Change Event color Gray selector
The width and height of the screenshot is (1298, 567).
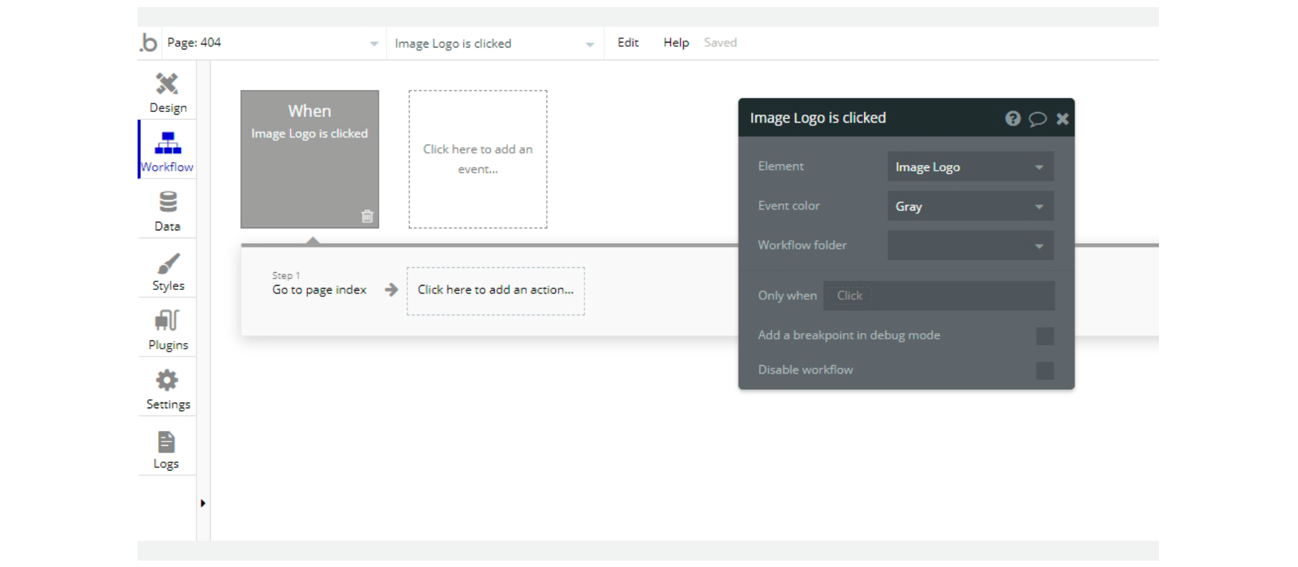(970, 206)
